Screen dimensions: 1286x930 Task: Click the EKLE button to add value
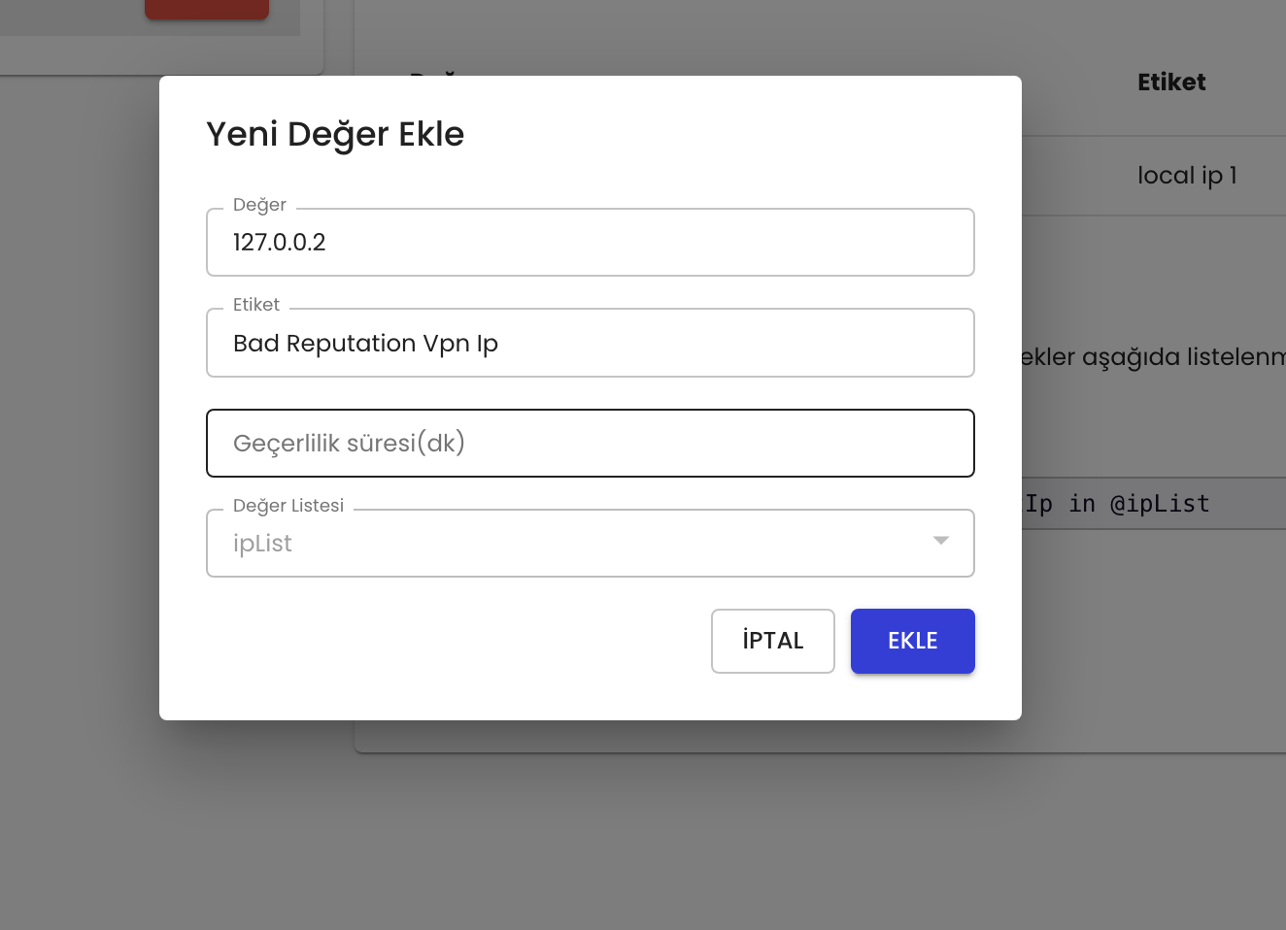coord(912,641)
